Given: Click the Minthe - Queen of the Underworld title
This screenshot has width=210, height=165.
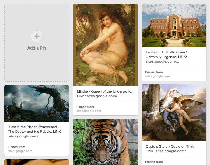Looking at the screenshot, I should [104, 91].
